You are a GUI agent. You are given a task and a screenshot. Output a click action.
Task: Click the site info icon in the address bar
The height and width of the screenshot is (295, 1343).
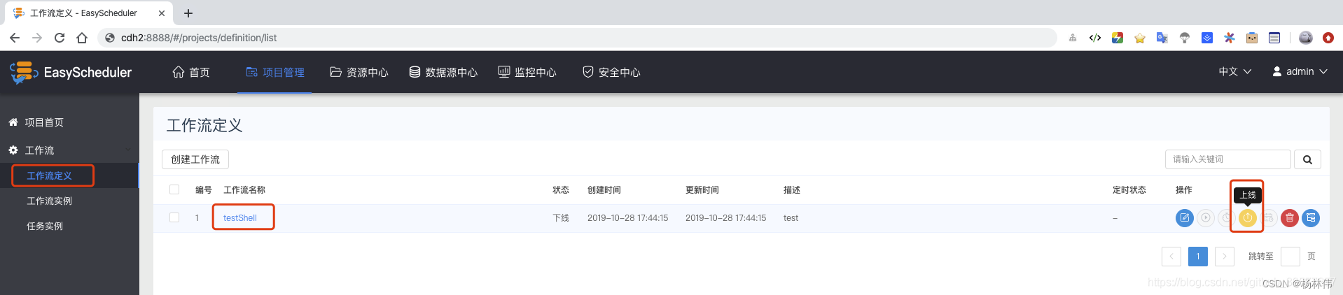(x=110, y=38)
